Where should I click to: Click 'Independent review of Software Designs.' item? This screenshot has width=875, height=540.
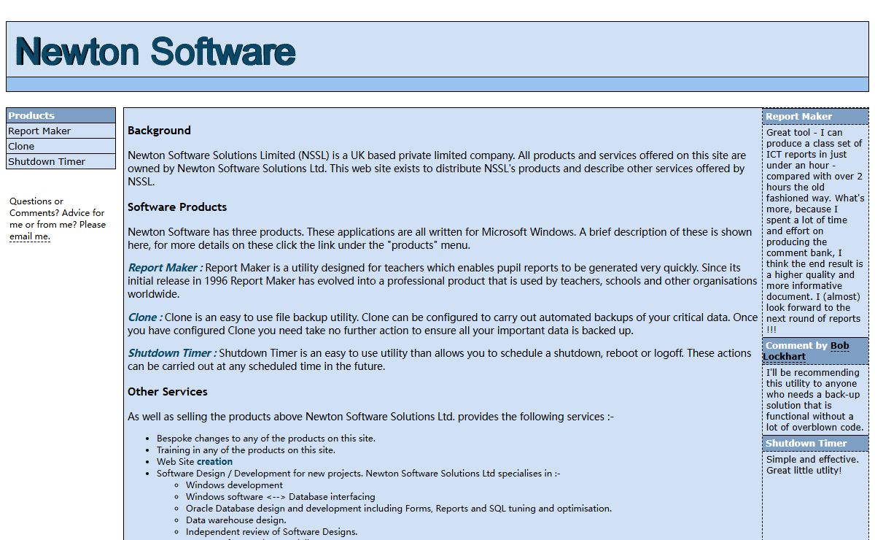click(272, 532)
